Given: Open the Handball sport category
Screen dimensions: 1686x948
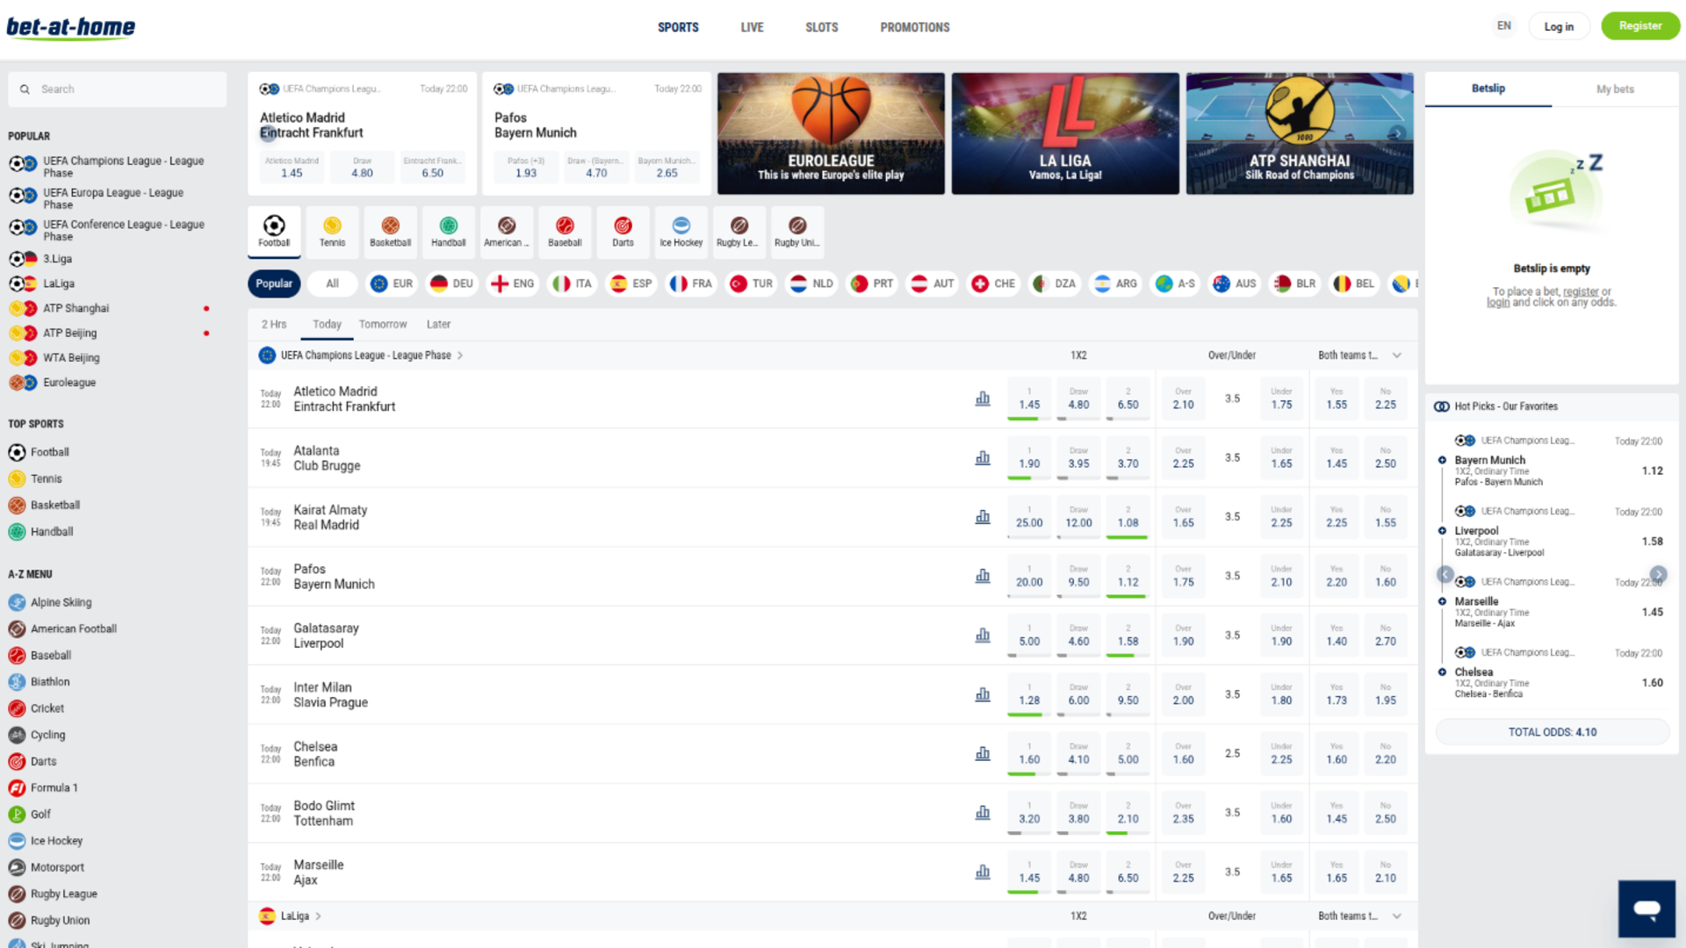Looking at the screenshot, I should click(x=448, y=232).
